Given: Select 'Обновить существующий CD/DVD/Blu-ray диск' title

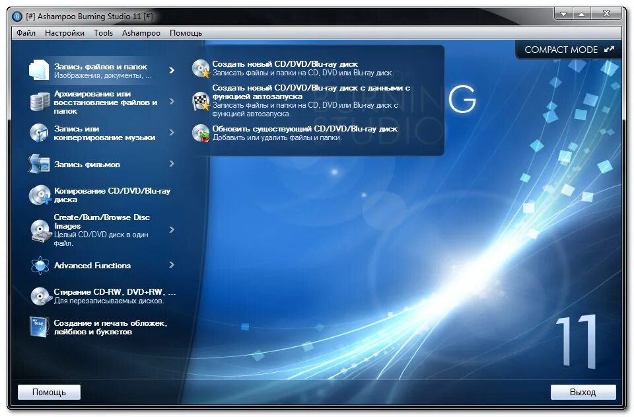Looking at the screenshot, I should click(x=305, y=129).
